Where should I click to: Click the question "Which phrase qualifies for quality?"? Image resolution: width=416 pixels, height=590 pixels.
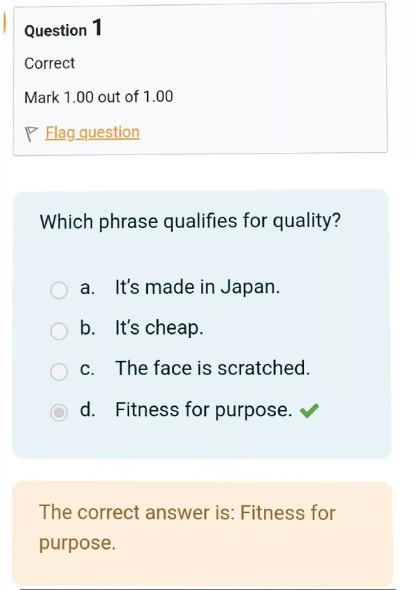coord(190,221)
